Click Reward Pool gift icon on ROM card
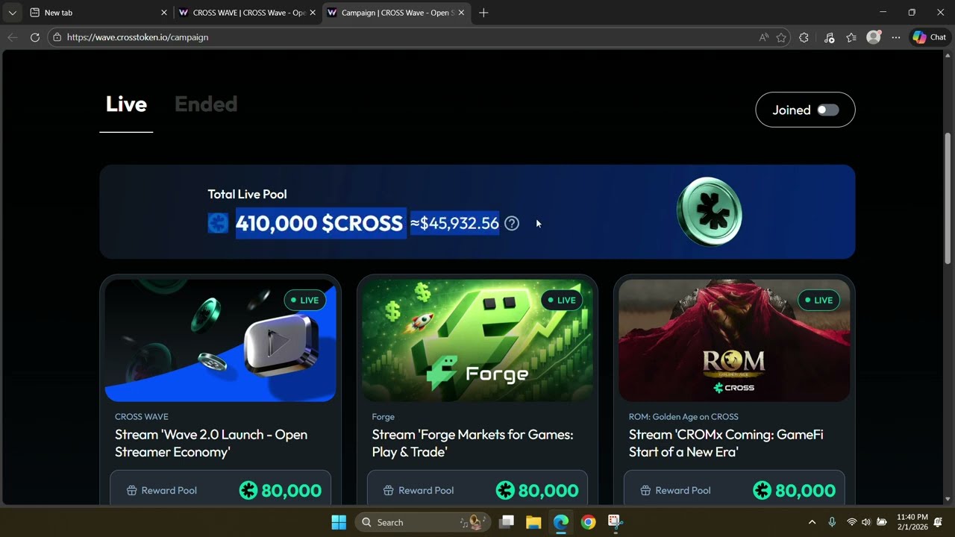The image size is (955, 537). [x=645, y=491]
